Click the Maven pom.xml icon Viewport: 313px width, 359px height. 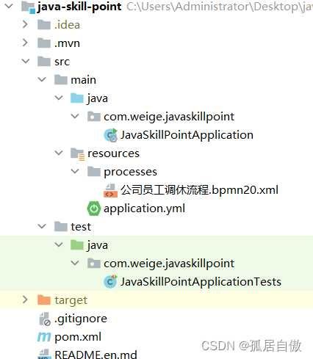(44, 337)
